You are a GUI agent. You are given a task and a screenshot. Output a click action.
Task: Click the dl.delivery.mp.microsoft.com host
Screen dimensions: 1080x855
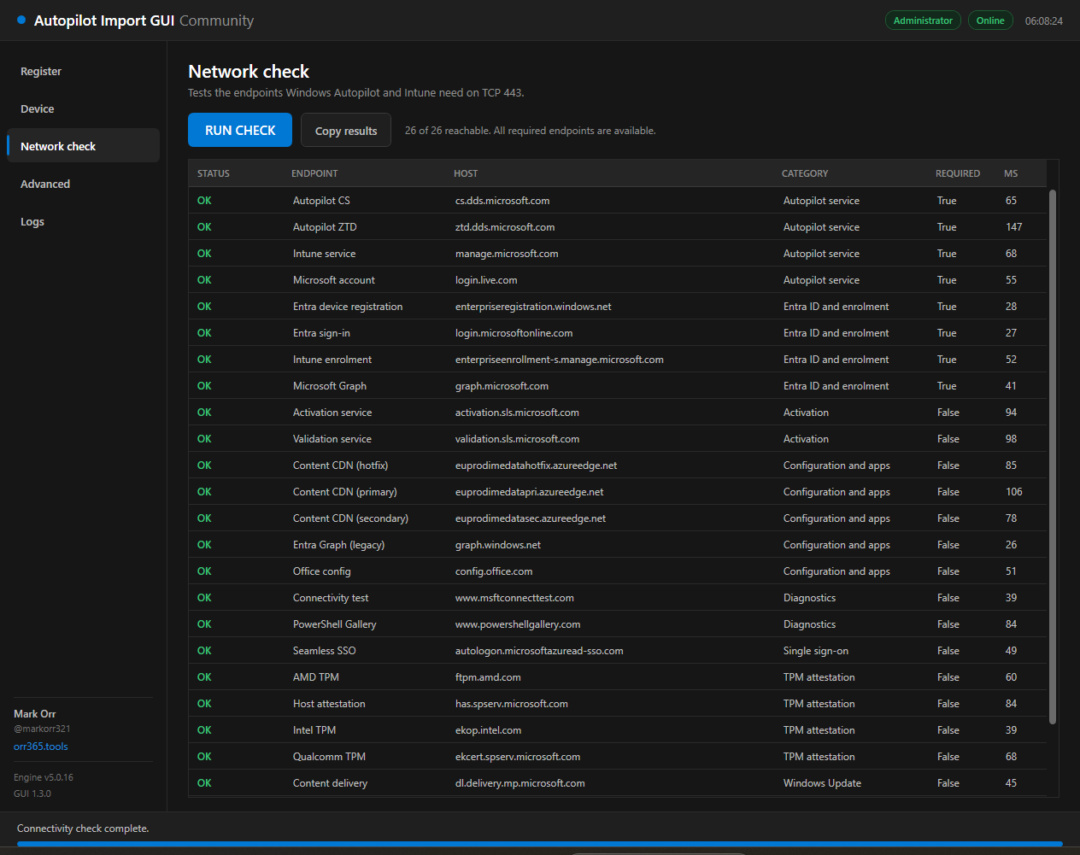click(519, 783)
